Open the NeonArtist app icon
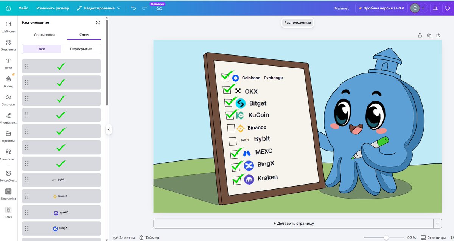Image resolution: width=454 pixels, height=241 pixels. coord(8,194)
